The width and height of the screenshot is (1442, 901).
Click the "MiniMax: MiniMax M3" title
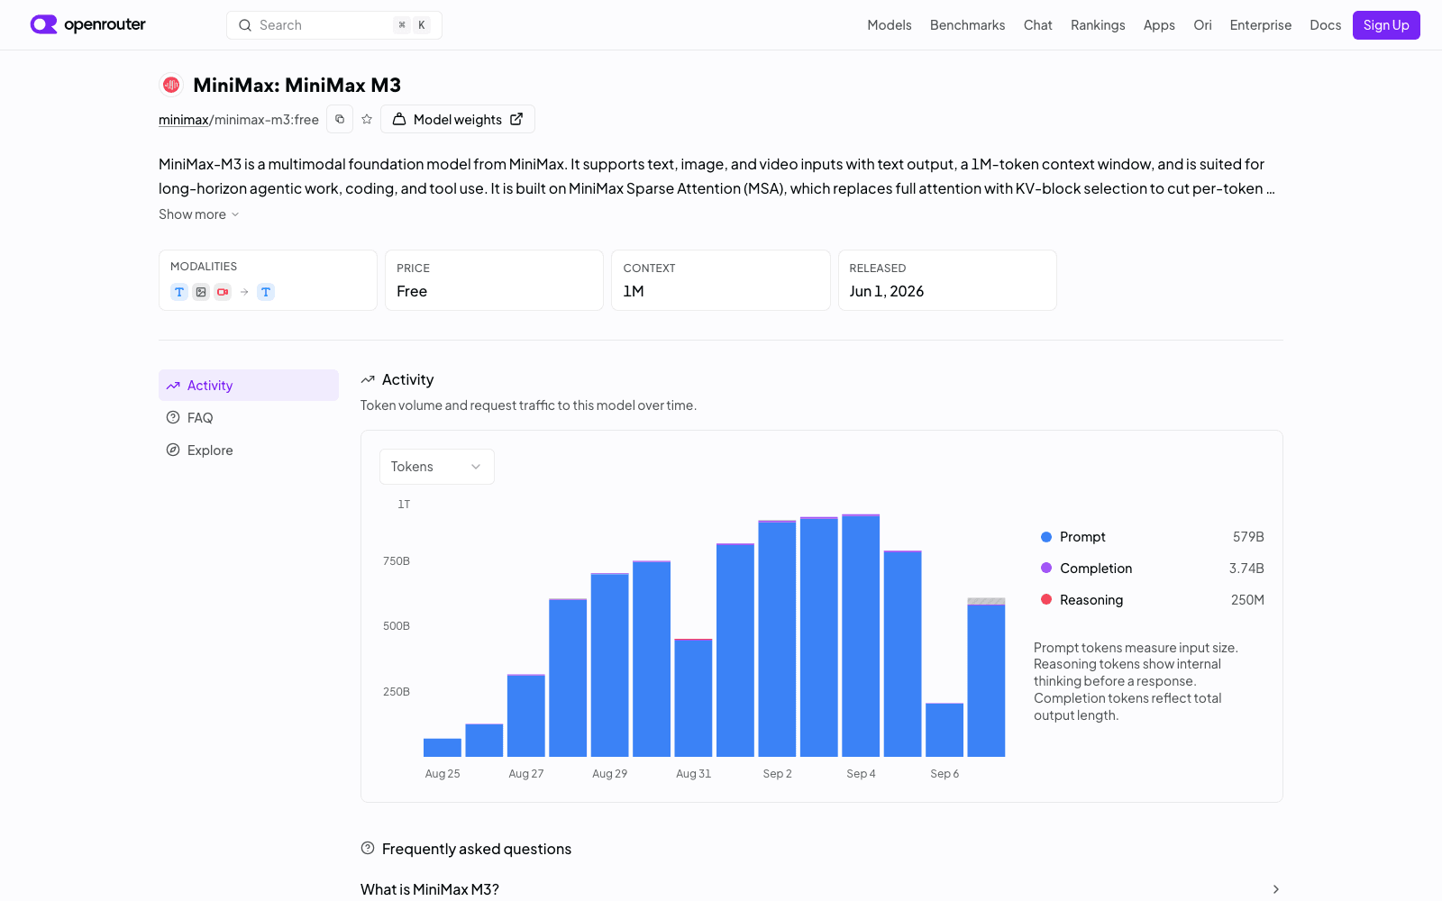pos(297,85)
